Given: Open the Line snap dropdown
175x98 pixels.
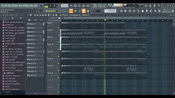Looking at the screenshot, I should coord(97,11).
